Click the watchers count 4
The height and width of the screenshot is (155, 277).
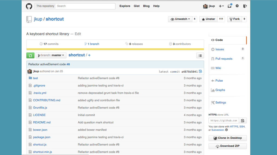[194, 19]
